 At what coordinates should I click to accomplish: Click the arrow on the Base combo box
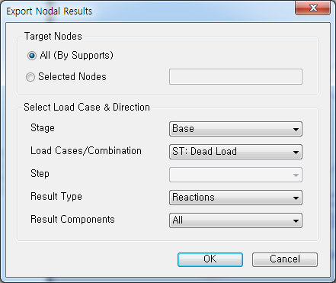click(296, 130)
